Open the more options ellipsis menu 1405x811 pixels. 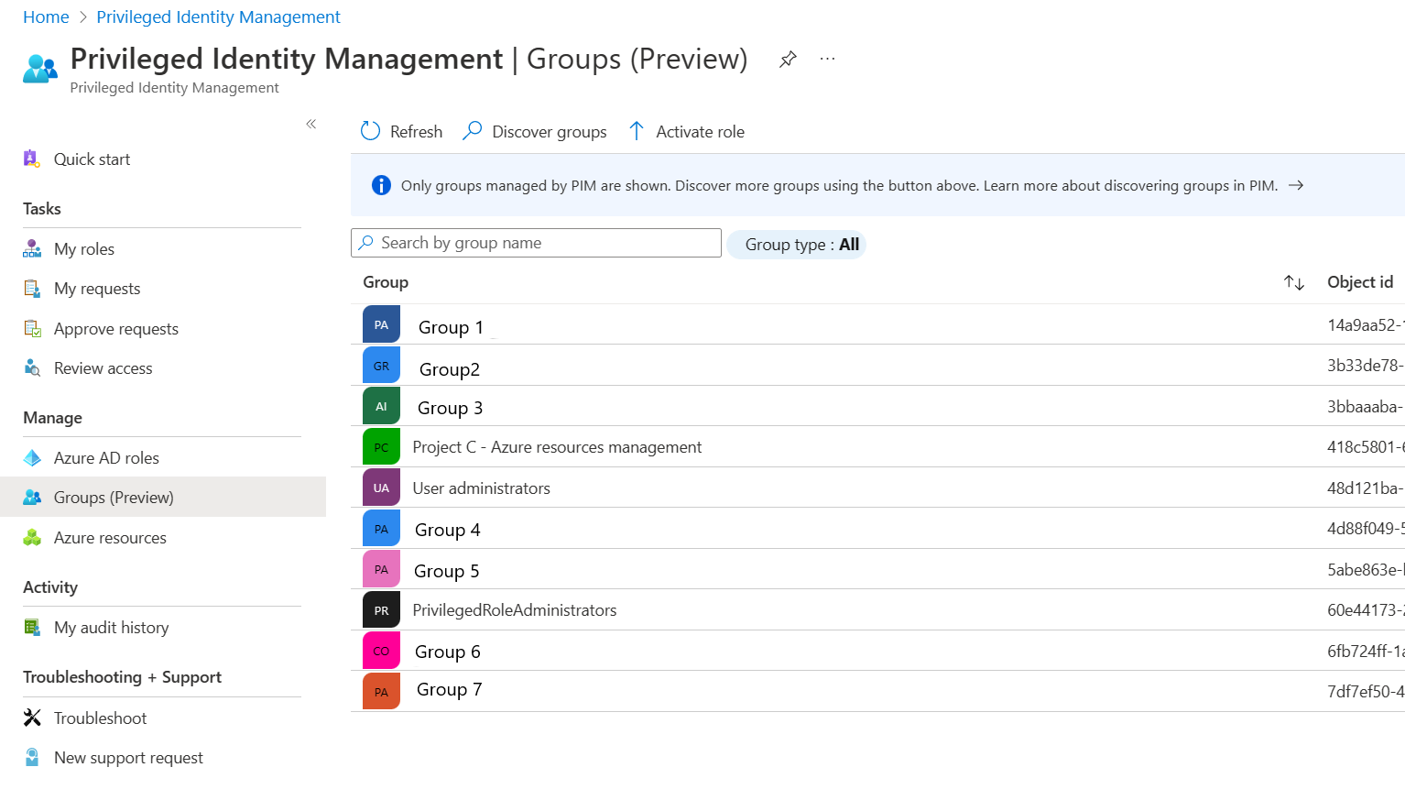tap(827, 59)
